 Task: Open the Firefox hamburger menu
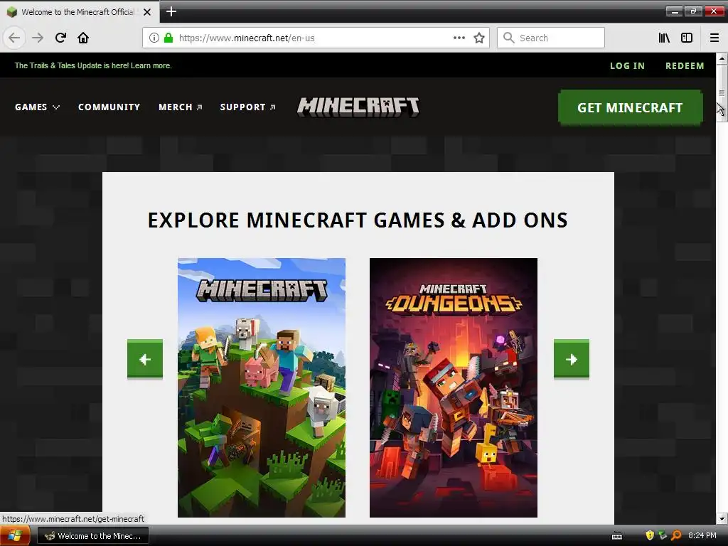point(714,38)
